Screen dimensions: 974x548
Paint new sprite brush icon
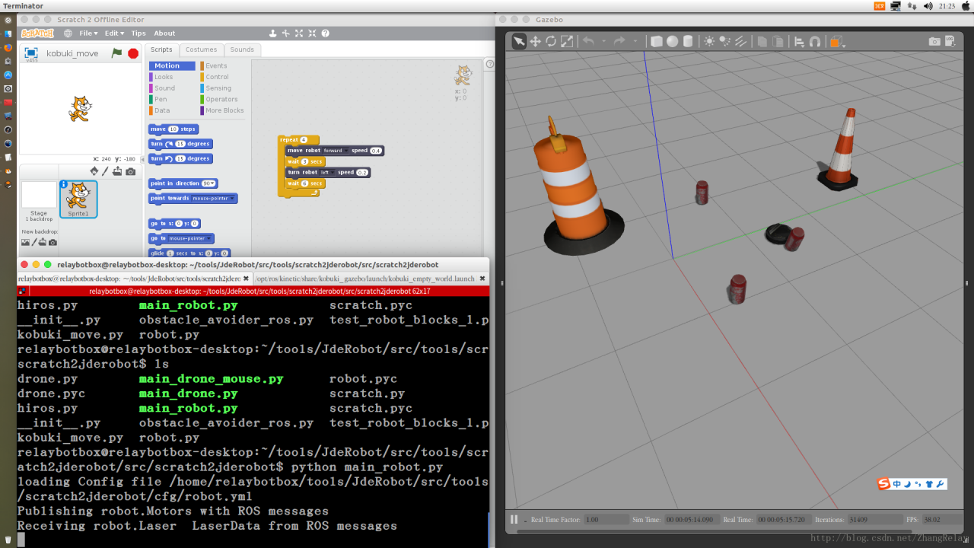point(106,171)
